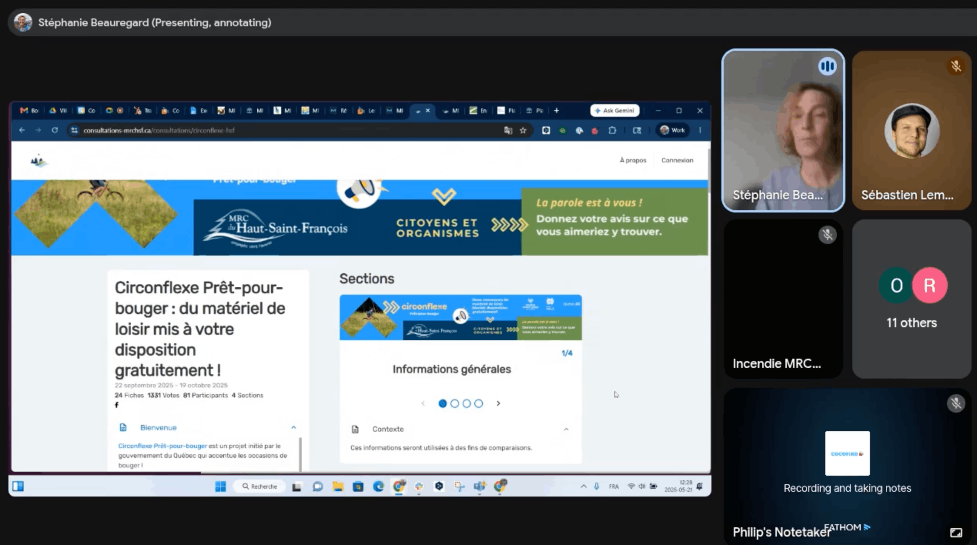Collapse the Bienvenue section chevron
Screen dimensions: 977x545
click(x=294, y=427)
